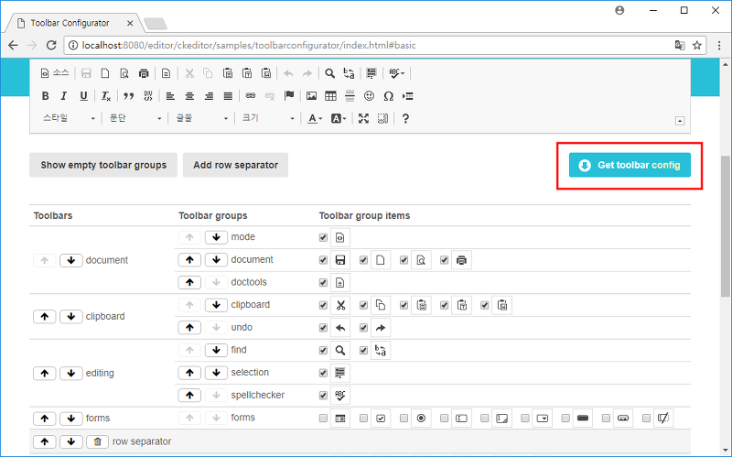Uncheck the selection group item checkbox
Image resolution: width=732 pixels, height=457 pixels.
323,373
